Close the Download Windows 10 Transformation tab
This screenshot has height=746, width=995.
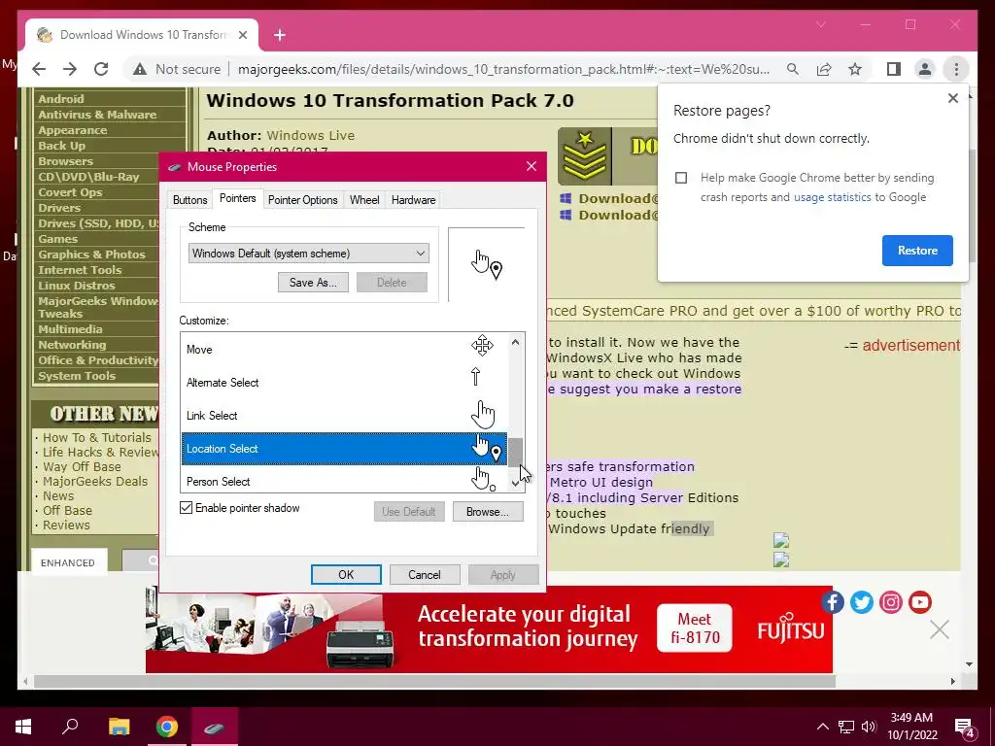click(x=242, y=35)
